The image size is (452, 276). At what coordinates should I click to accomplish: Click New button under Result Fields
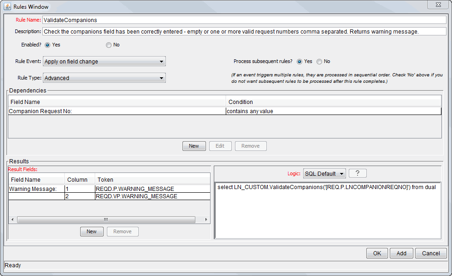pos(92,231)
